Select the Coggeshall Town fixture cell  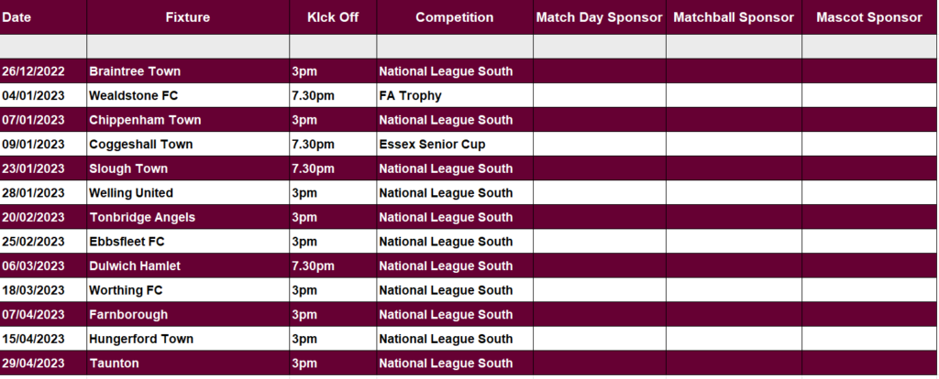coord(188,144)
